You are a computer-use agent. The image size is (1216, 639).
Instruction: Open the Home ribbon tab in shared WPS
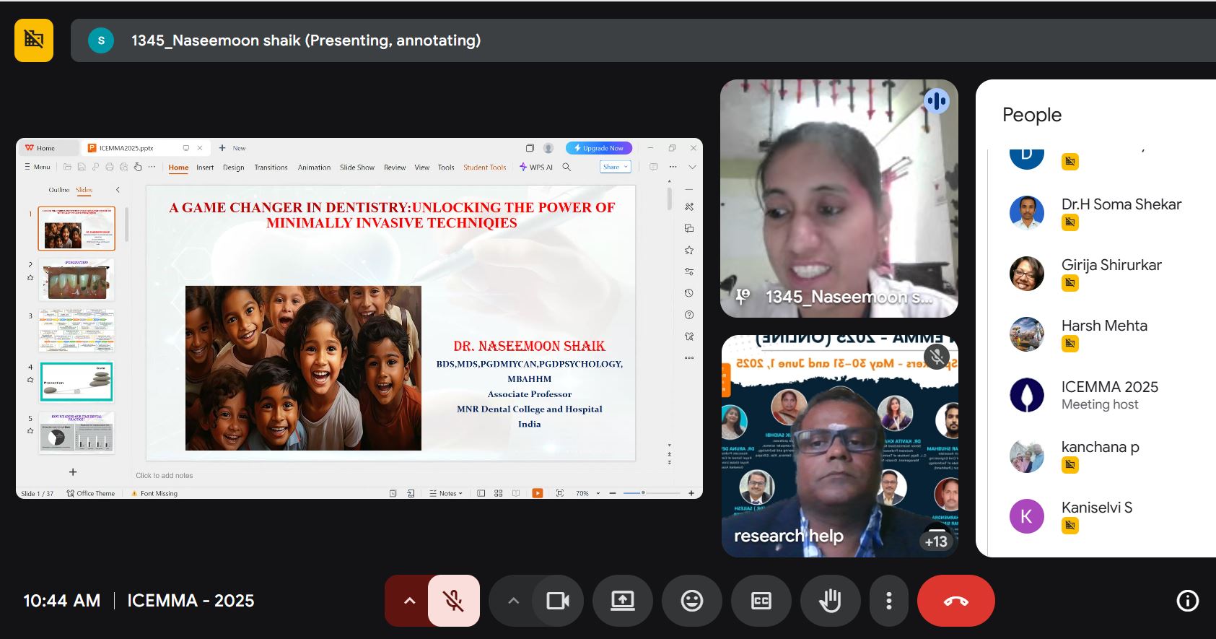point(178,167)
